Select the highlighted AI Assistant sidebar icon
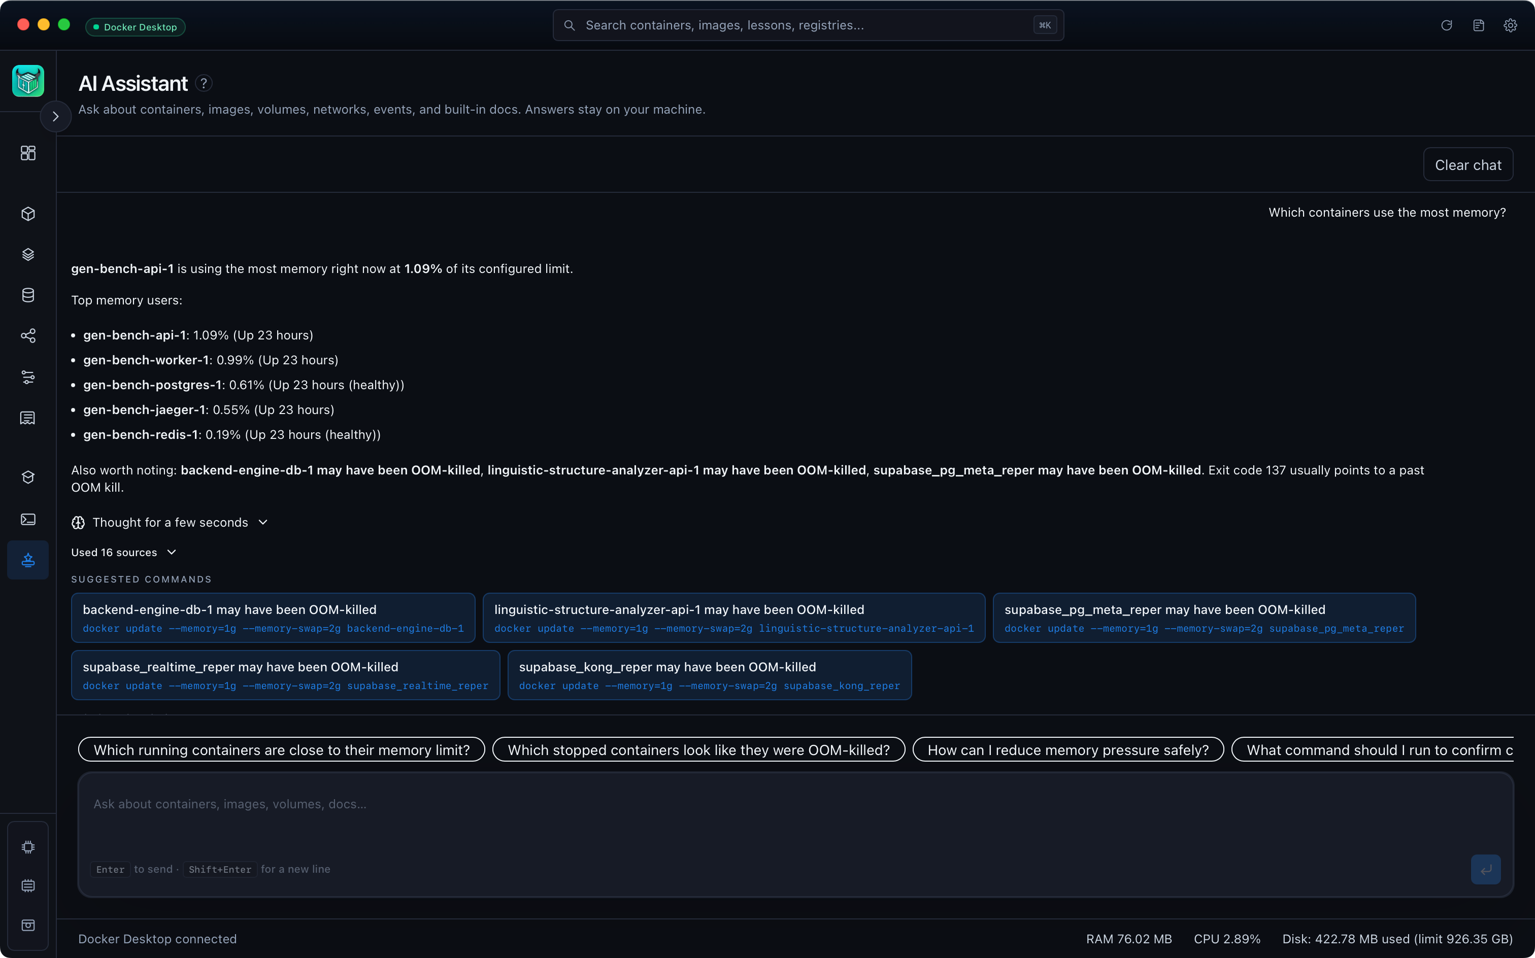Viewport: 1535px width, 958px height. [x=28, y=560]
